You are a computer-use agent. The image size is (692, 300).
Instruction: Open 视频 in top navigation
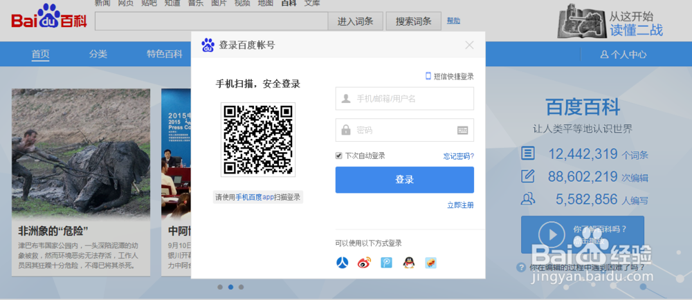coord(242,3)
